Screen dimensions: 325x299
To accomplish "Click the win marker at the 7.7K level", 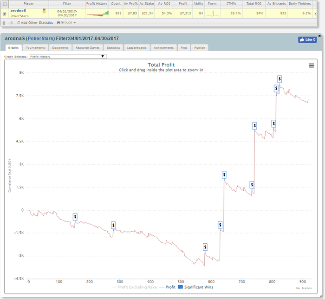I will 276,88.
